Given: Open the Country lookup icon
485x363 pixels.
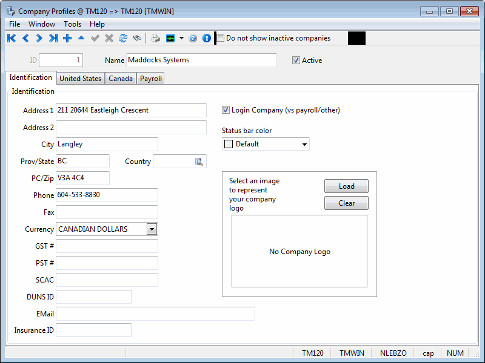Looking at the screenshot, I should click(x=199, y=162).
